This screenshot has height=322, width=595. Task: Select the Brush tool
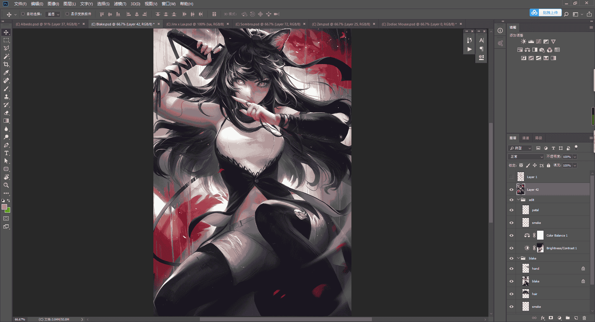[6, 89]
